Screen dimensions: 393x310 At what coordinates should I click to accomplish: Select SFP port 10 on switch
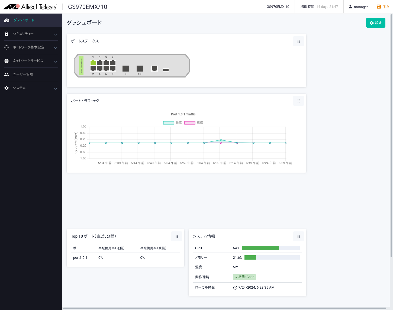coord(140,68)
